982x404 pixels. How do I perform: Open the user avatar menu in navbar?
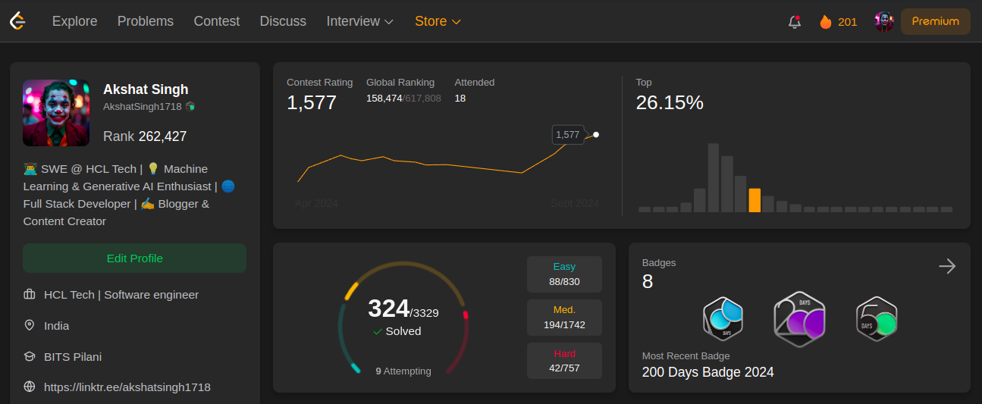click(884, 21)
